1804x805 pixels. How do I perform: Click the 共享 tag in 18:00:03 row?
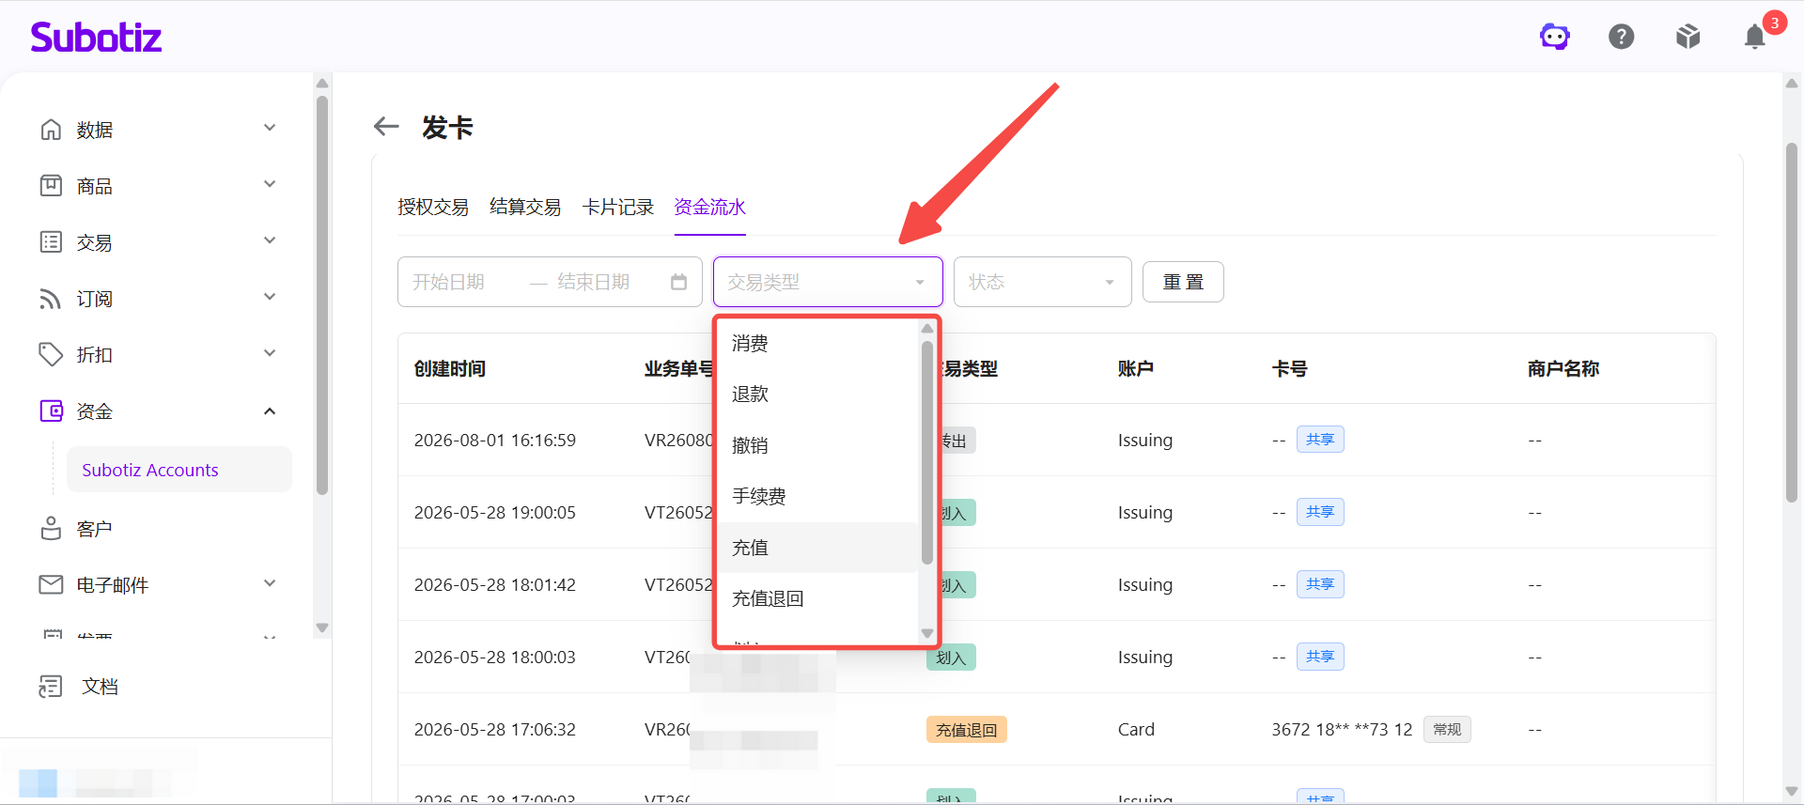tap(1320, 657)
